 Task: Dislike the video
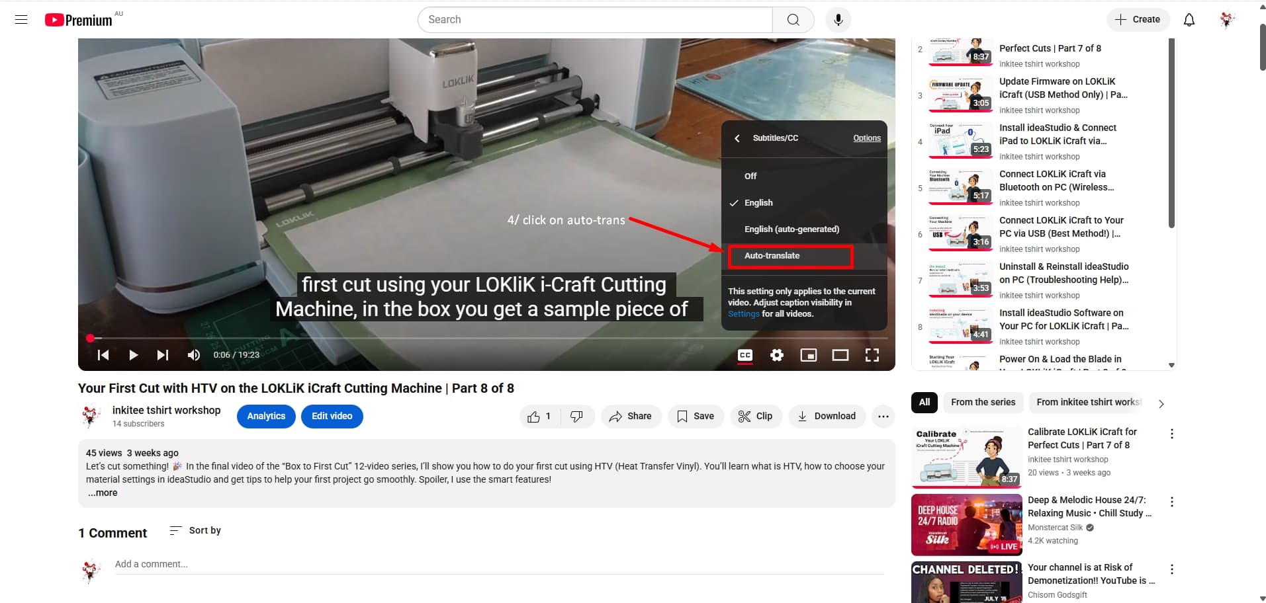(577, 416)
